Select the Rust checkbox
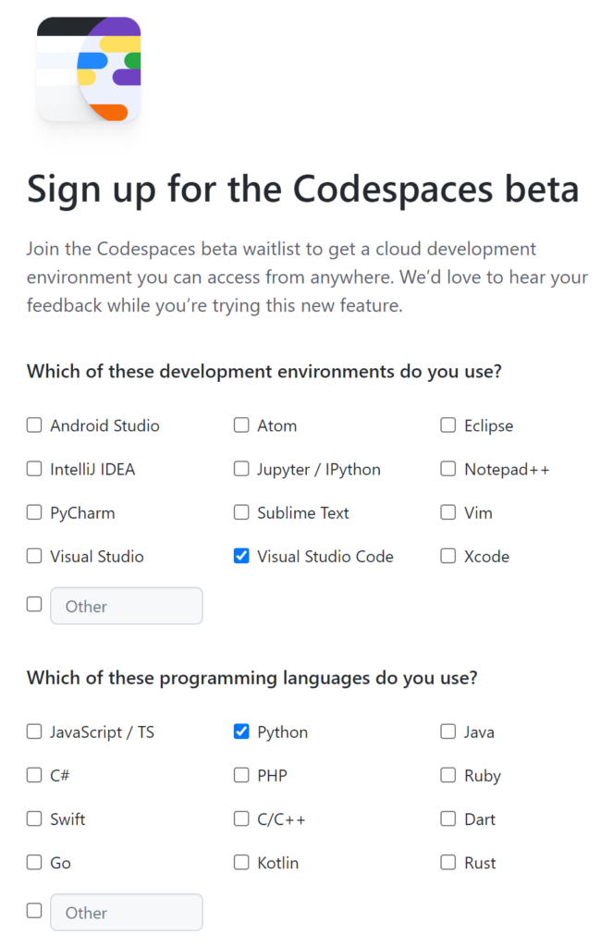Viewport: 613px width, 947px height. [448, 862]
